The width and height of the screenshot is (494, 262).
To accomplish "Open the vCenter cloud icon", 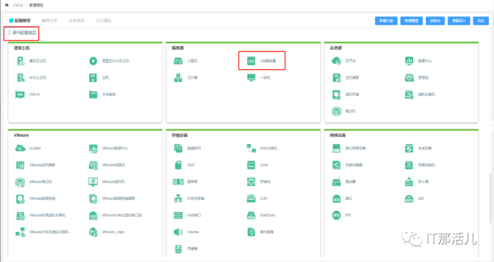I will pyautogui.click(x=20, y=148).
